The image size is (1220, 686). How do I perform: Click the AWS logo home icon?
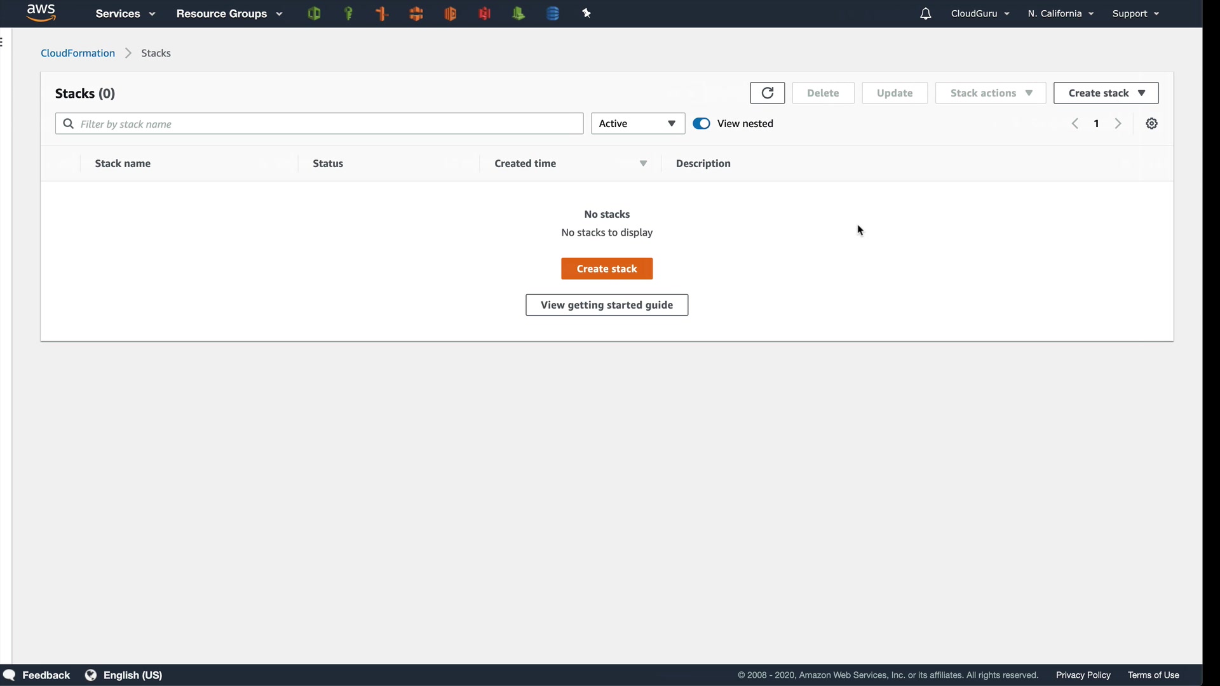[41, 12]
